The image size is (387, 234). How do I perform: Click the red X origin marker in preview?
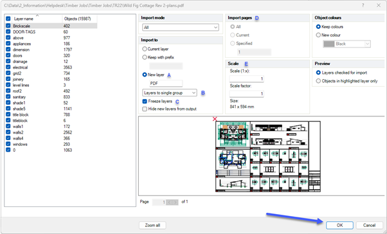pos(215,119)
